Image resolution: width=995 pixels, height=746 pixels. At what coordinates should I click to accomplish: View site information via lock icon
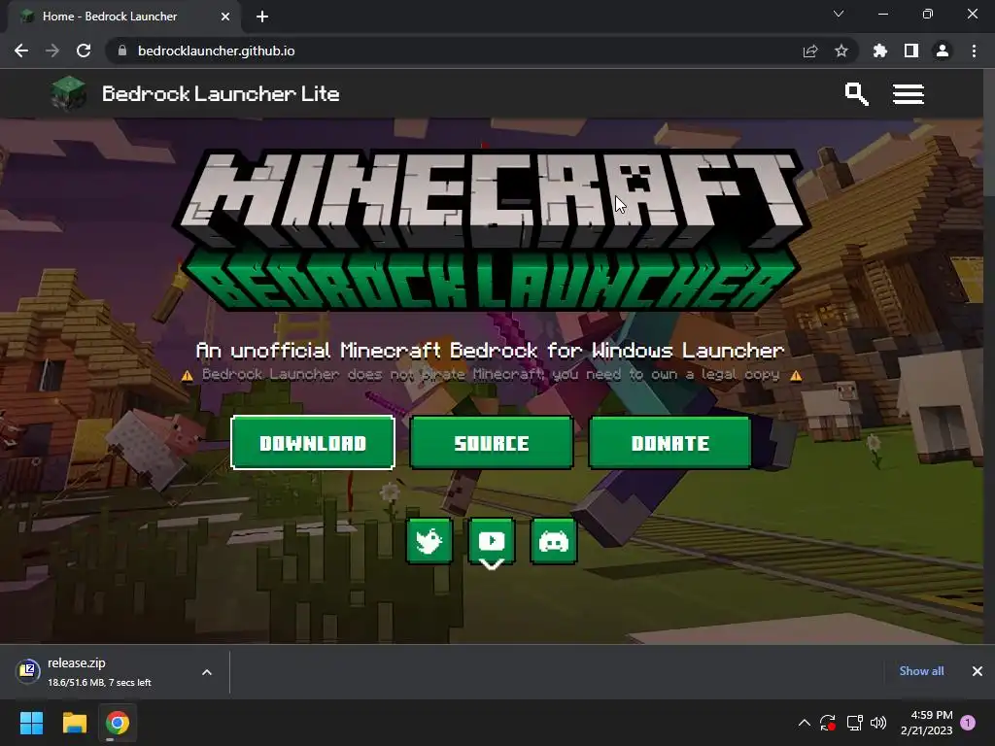(122, 51)
